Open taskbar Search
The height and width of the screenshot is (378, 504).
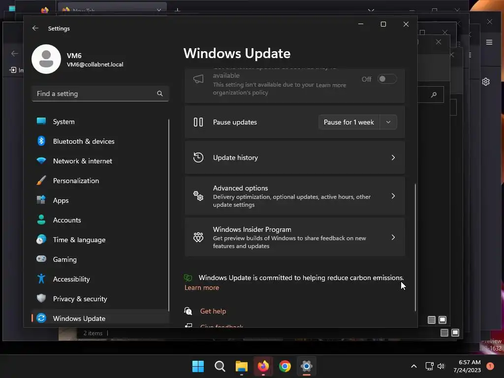click(220, 366)
